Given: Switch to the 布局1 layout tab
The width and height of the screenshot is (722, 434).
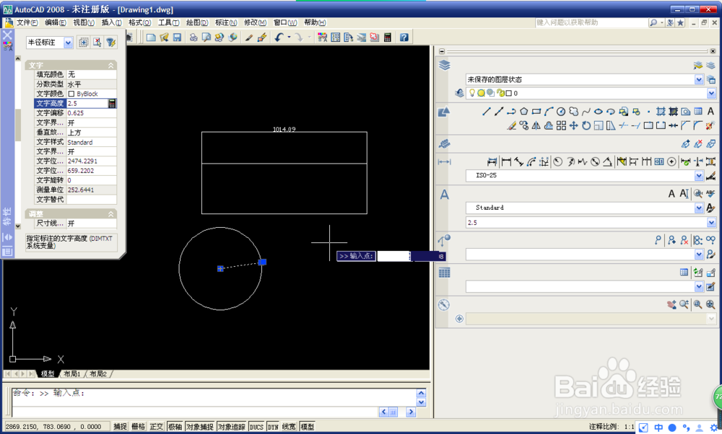Looking at the screenshot, I should tap(72, 374).
